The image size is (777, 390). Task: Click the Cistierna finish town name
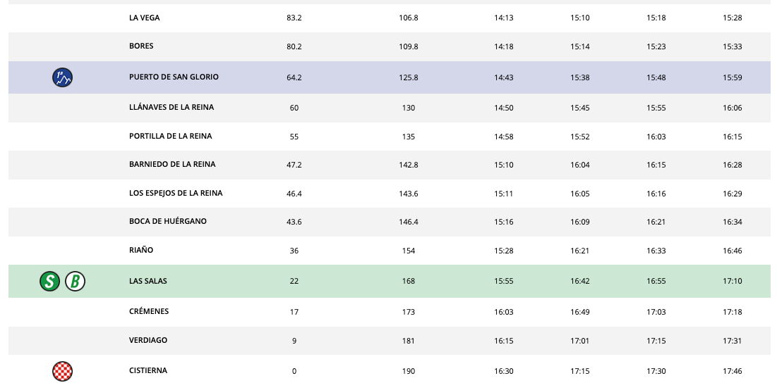pyautogui.click(x=148, y=371)
